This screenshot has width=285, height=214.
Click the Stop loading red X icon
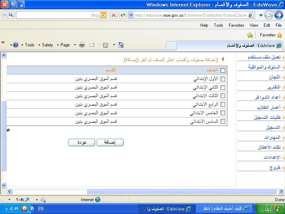113,15
